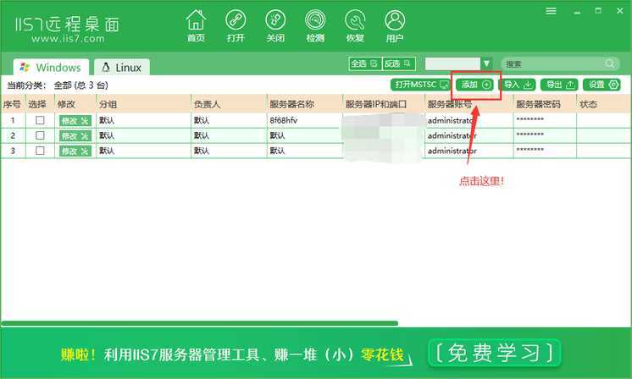632x379 pixels.
Task: Click the 免费学习 banner button
Action: pyautogui.click(x=495, y=354)
